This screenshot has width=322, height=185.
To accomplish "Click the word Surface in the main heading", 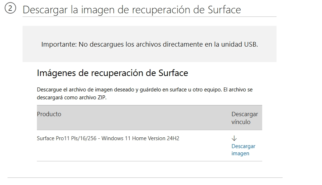I will pyautogui.click(x=224, y=10).
